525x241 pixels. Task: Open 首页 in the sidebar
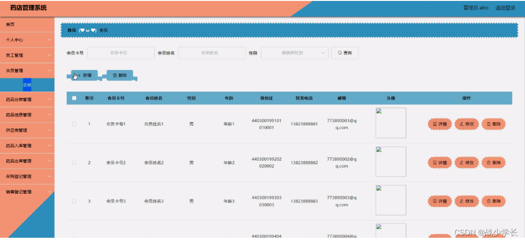tap(27, 25)
